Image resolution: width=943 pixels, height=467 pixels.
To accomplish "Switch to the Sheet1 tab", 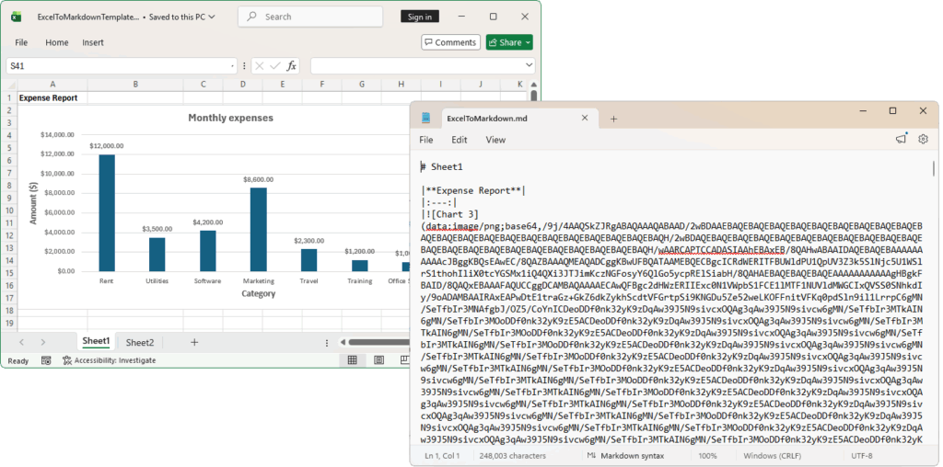I will click(x=96, y=342).
